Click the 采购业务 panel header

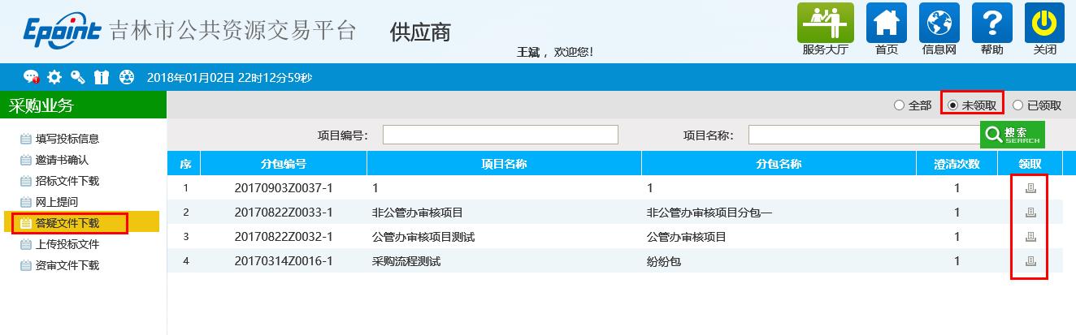[x=83, y=105]
